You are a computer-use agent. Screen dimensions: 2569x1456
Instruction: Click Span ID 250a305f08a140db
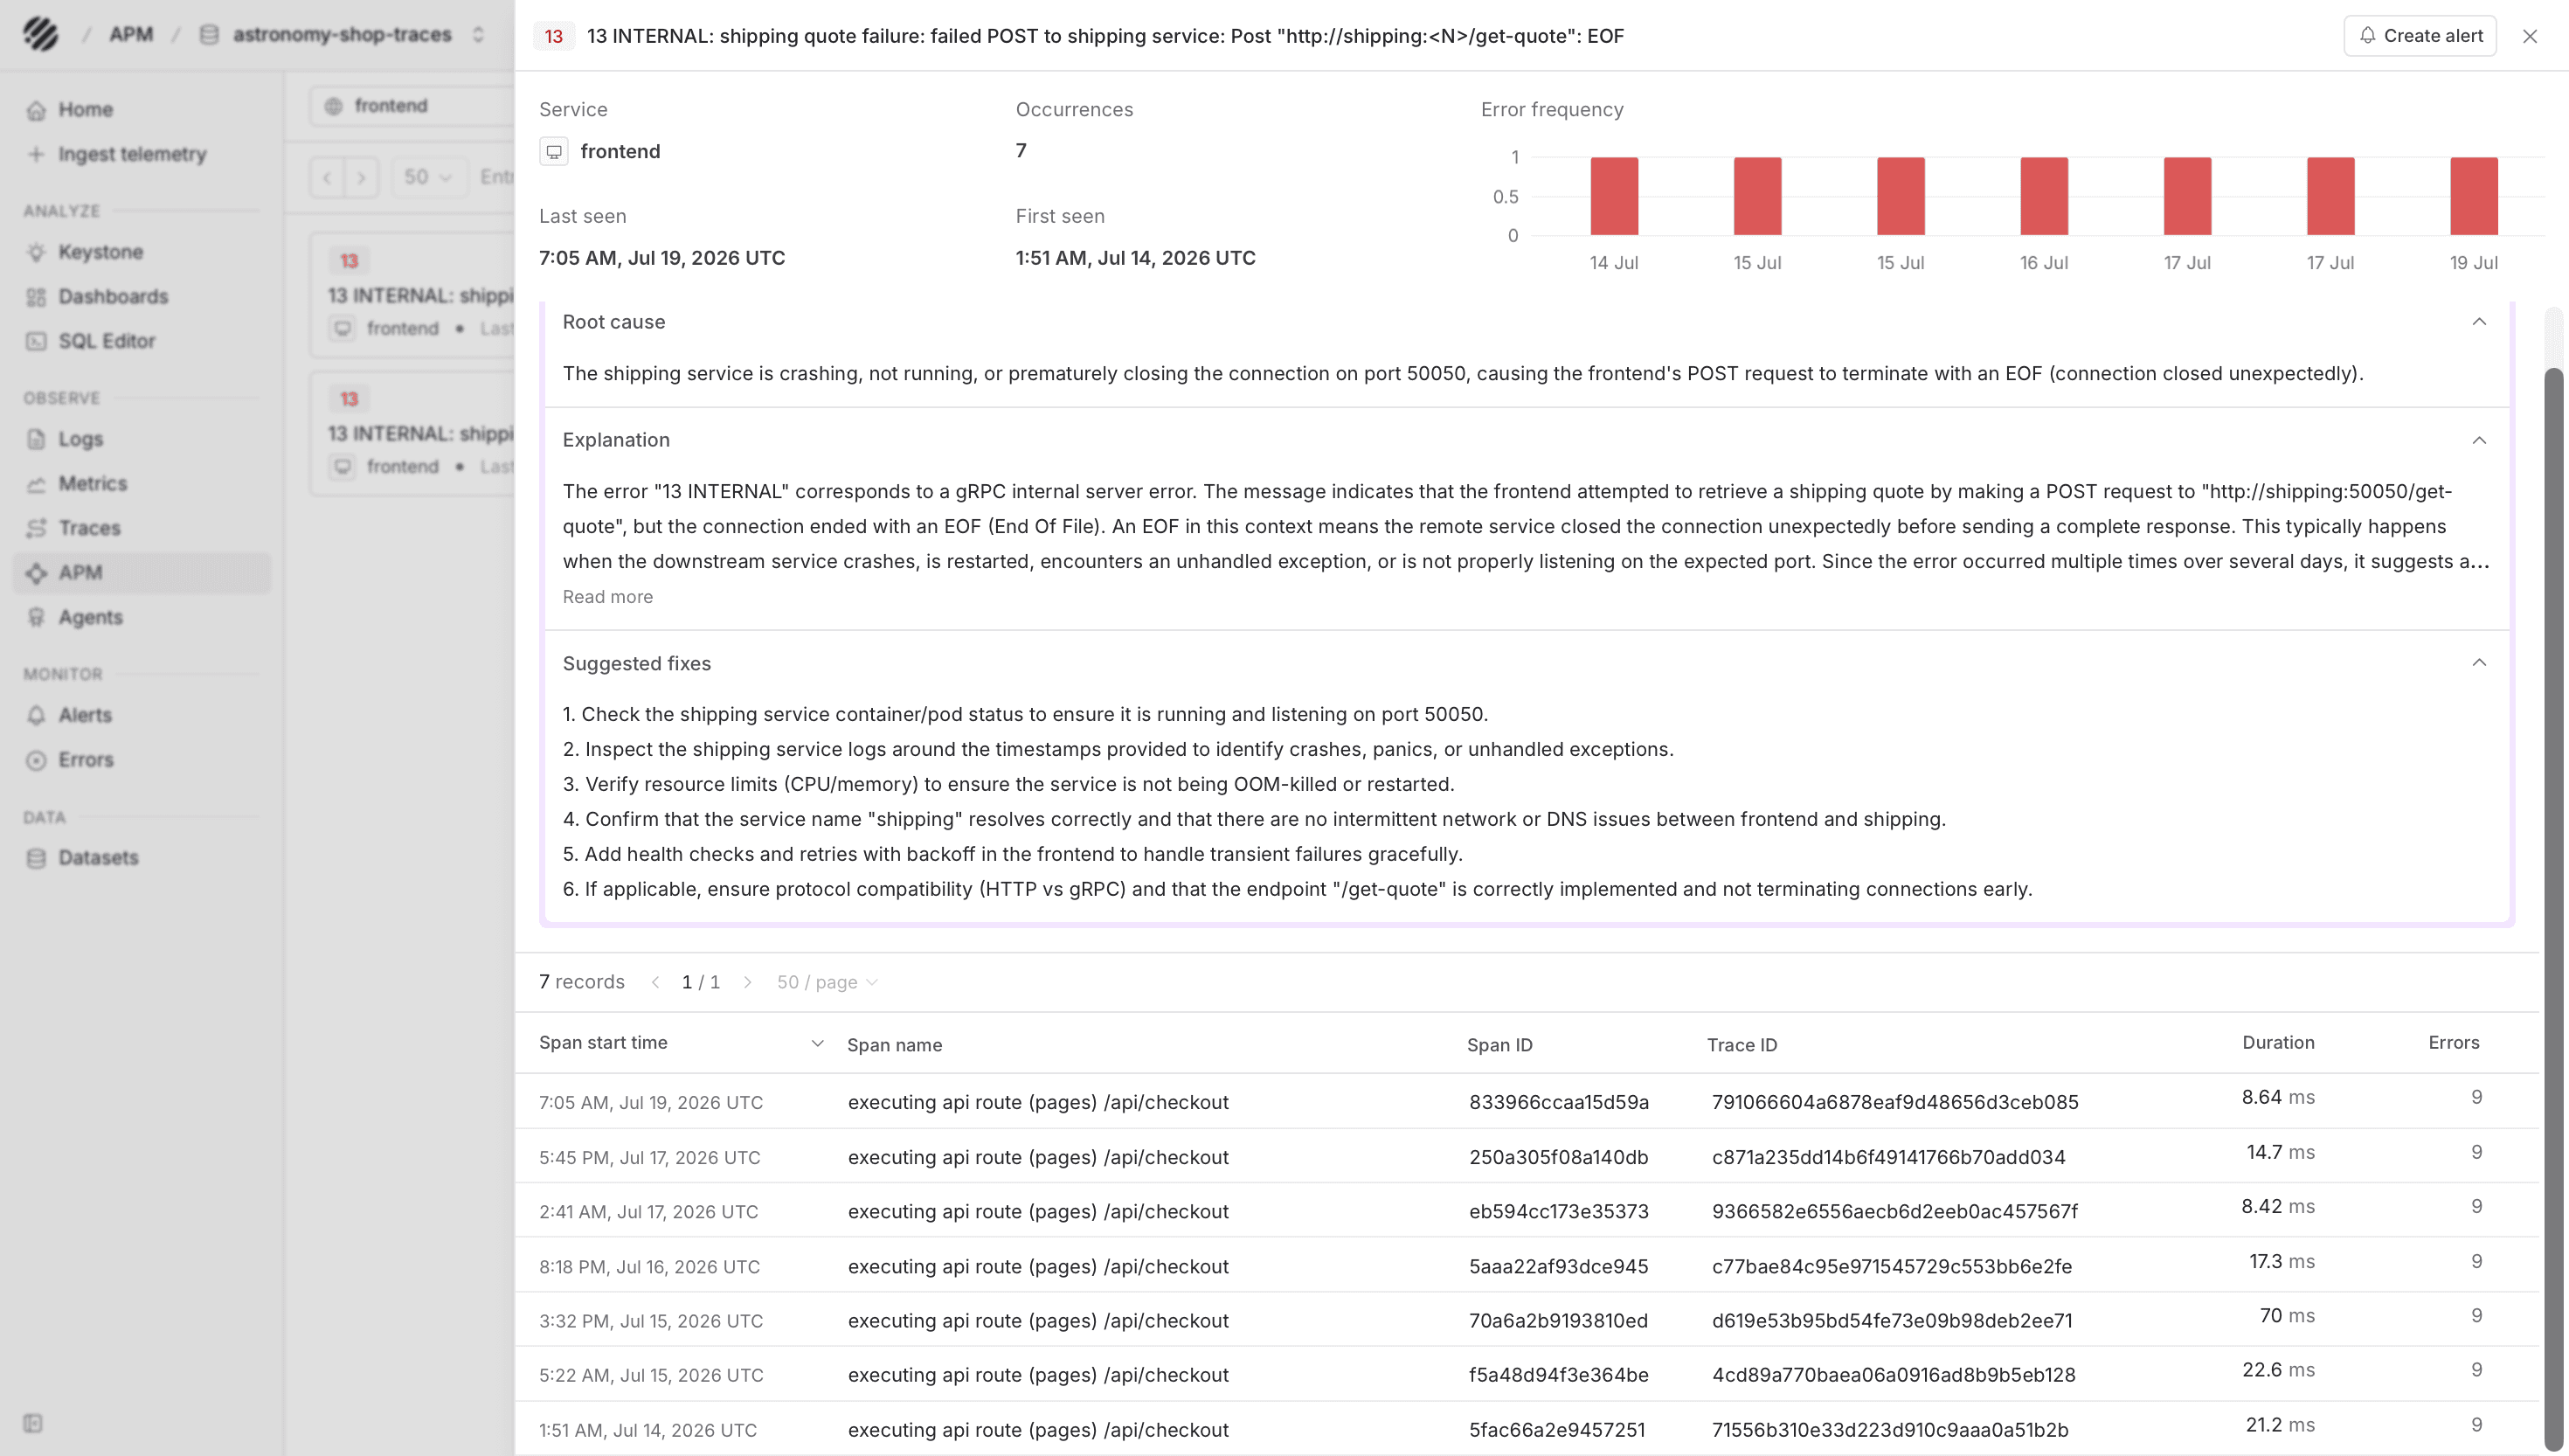coord(1558,1157)
